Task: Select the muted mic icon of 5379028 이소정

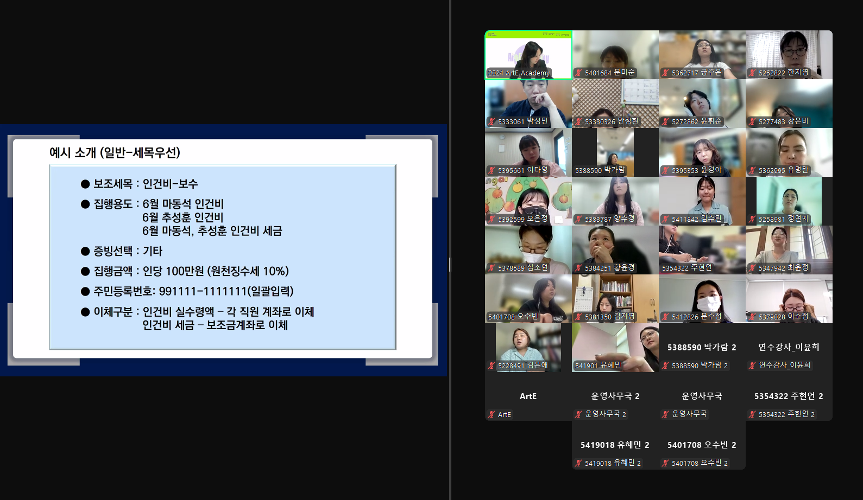Action: (x=753, y=317)
